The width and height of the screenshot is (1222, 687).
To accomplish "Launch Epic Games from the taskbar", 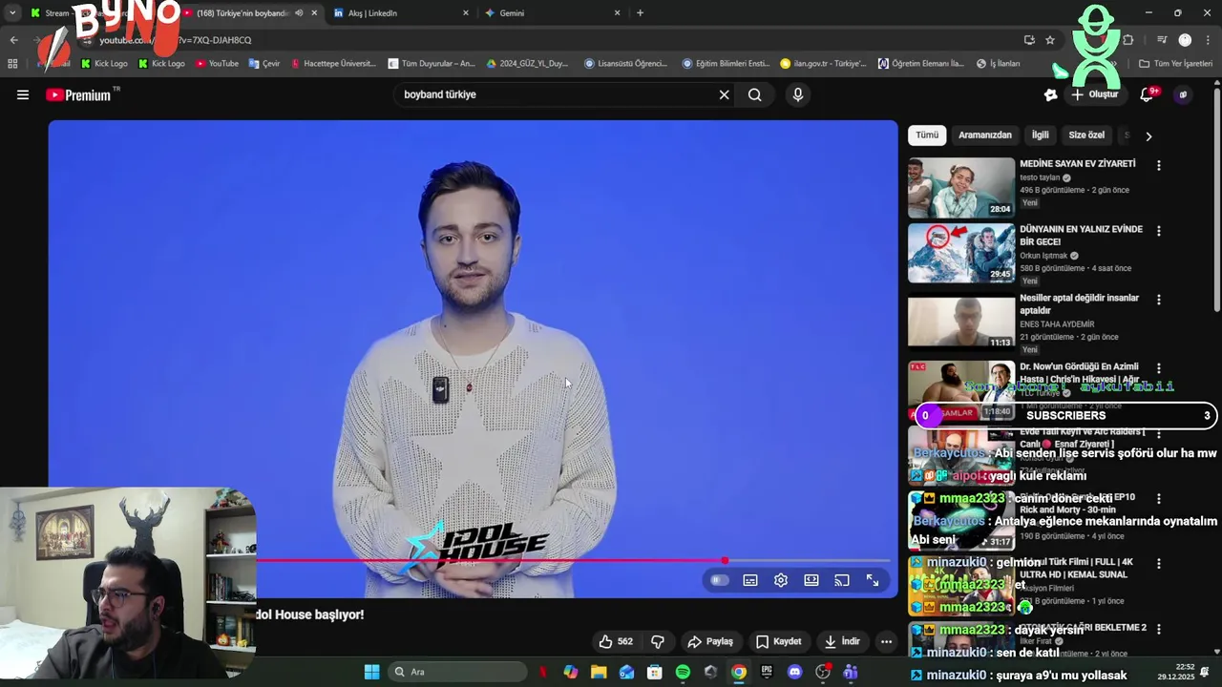I will pos(767,672).
